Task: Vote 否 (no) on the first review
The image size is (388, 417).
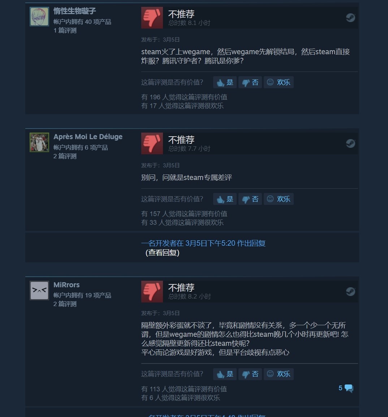Action: coord(250,82)
